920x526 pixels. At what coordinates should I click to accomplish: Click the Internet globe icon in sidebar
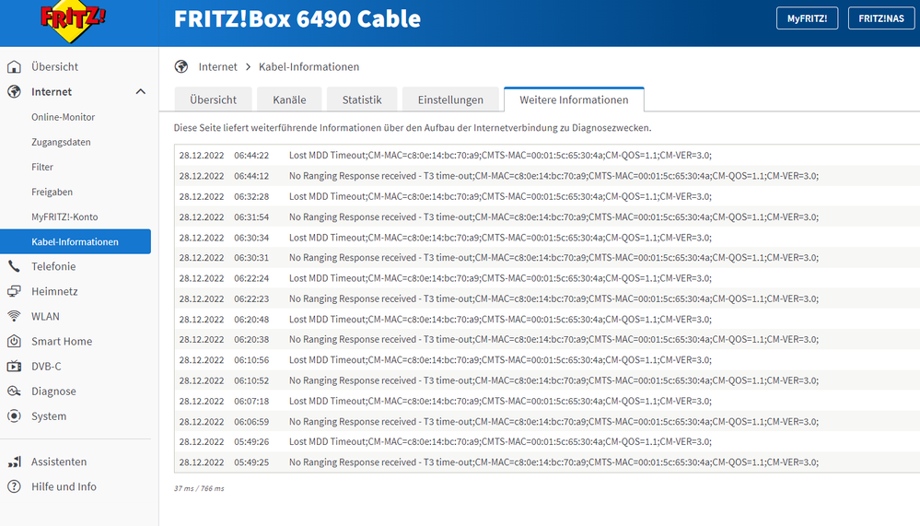[x=14, y=91]
